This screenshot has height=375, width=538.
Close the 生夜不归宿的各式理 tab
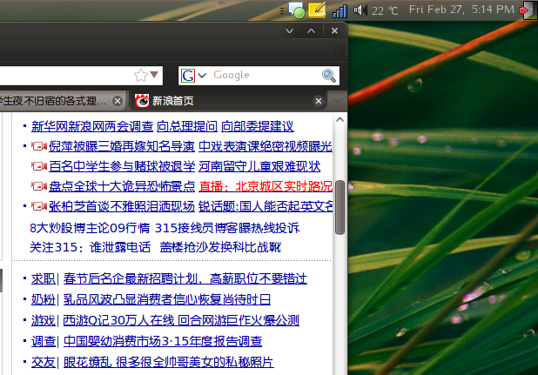[x=118, y=101]
